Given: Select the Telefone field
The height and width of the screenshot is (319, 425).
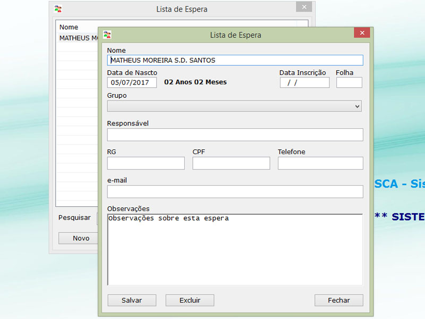Looking at the screenshot, I should [x=320, y=163].
